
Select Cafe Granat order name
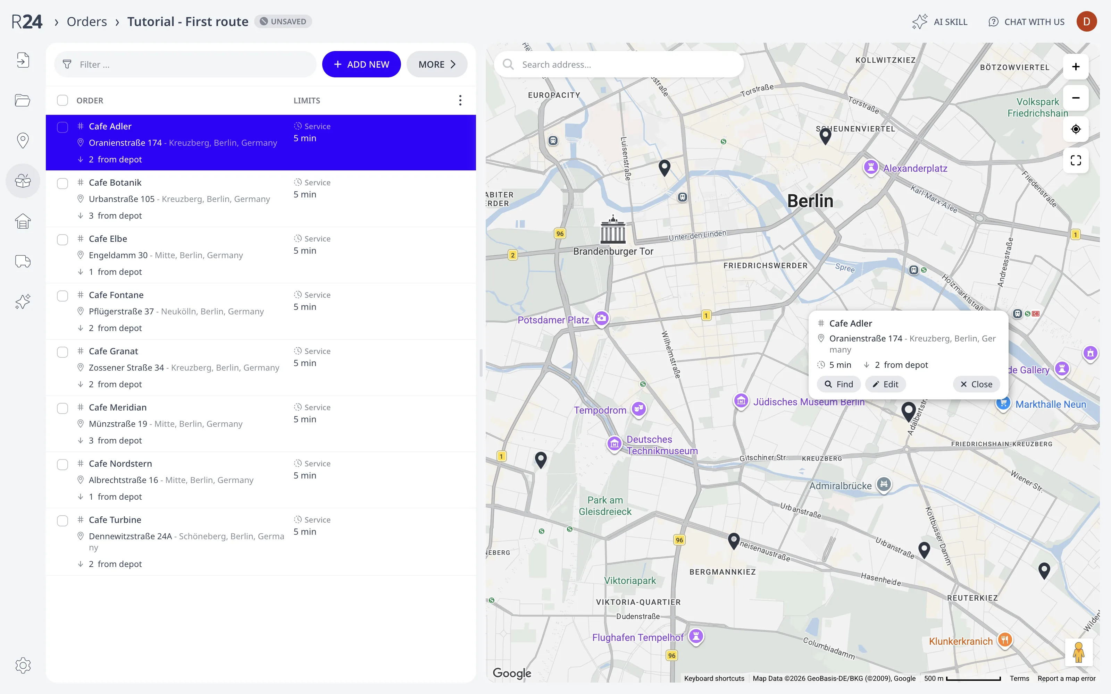point(113,351)
